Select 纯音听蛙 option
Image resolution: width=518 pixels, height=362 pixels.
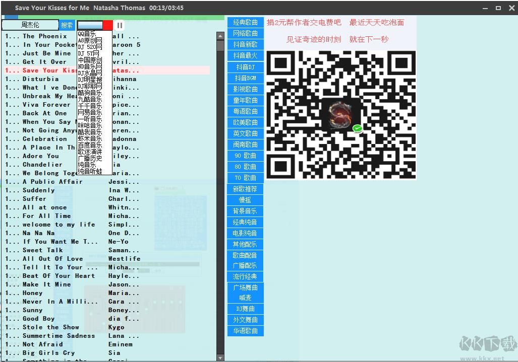tap(94, 172)
